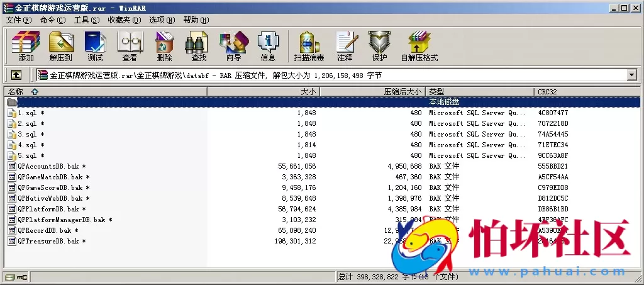Click the Extract To (解压到) icon
The height and width of the screenshot is (285, 644).
[x=61, y=46]
